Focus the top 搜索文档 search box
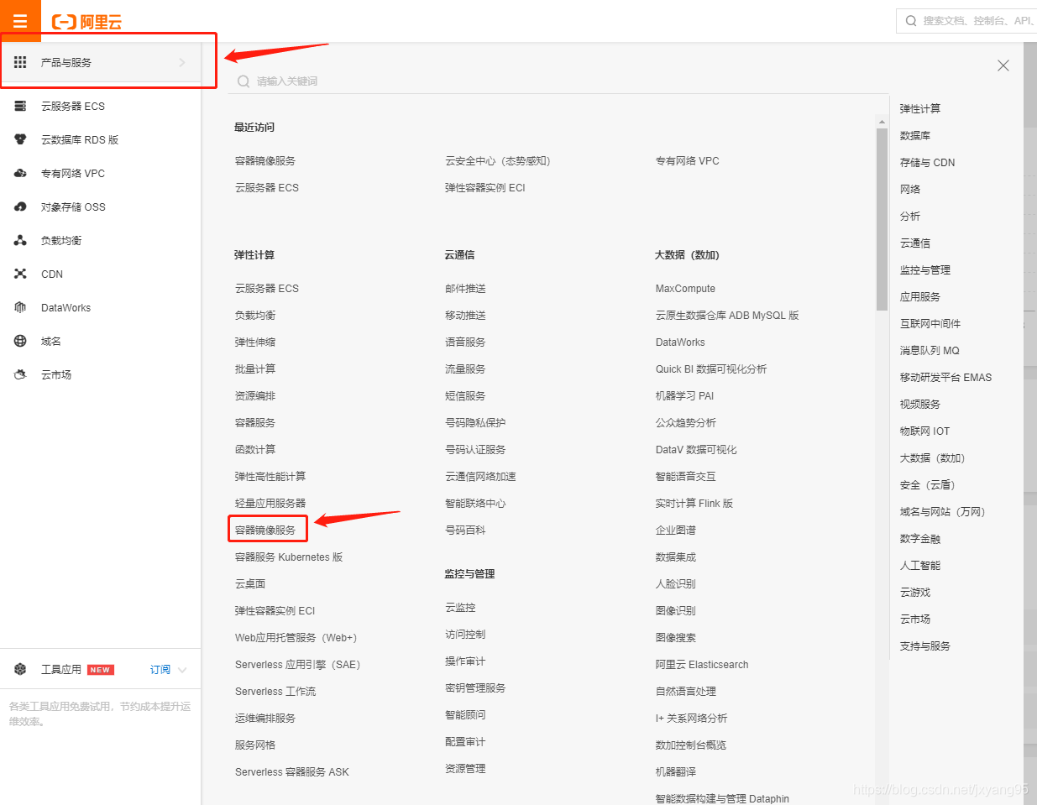The height and width of the screenshot is (805, 1037). [x=966, y=21]
